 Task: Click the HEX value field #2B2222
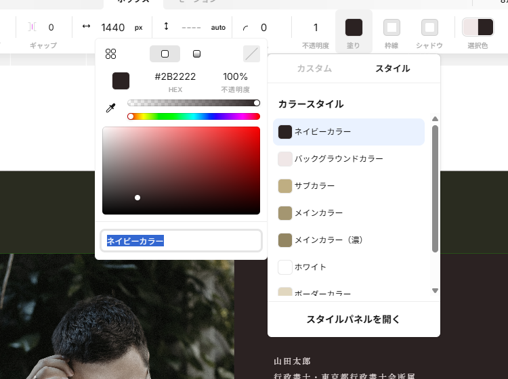pyautogui.click(x=175, y=77)
